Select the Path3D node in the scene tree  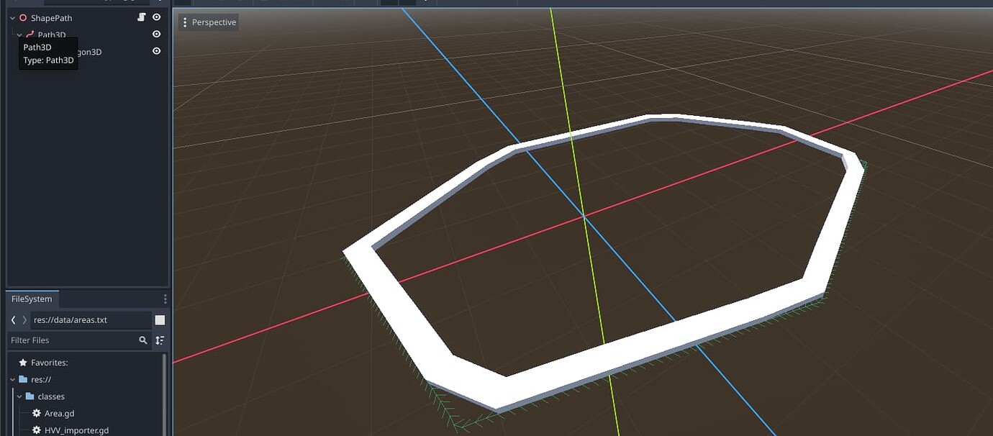tap(51, 34)
